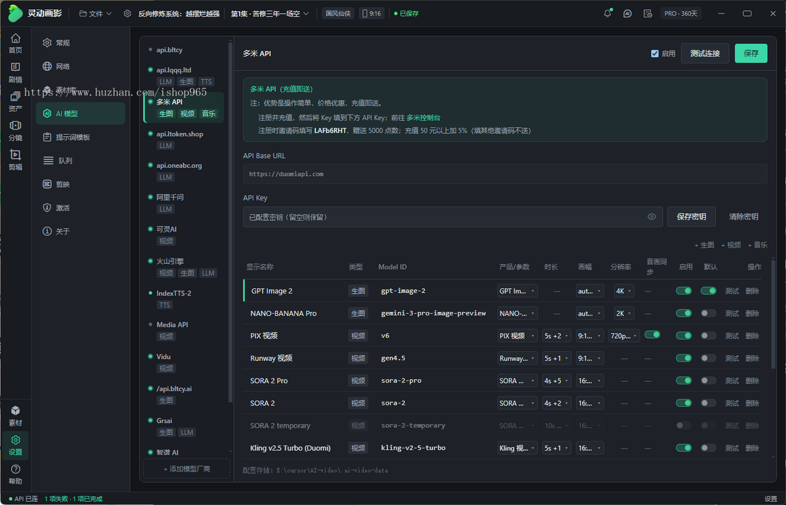
Task: Click the notification bell icon
Action: 608,13
